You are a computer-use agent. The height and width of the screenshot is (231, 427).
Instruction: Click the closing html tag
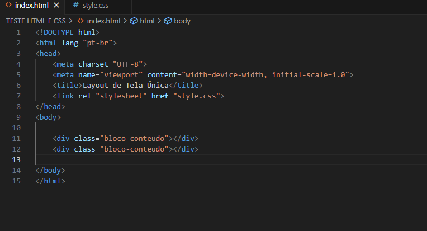click(50, 181)
